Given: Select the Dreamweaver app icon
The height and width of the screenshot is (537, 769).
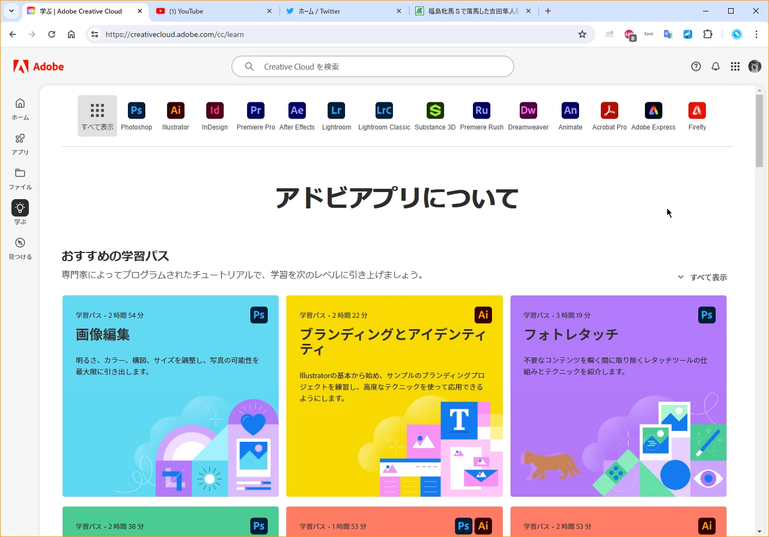Looking at the screenshot, I should click(528, 116).
